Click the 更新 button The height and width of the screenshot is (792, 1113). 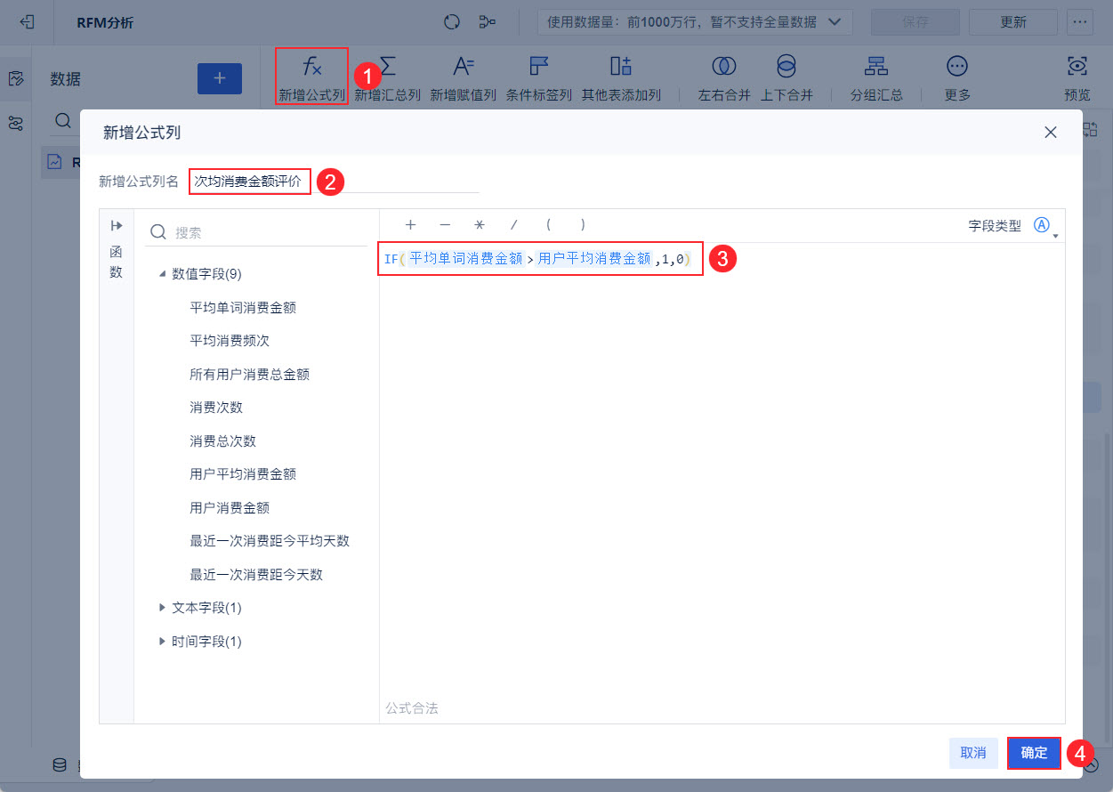(x=1013, y=22)
